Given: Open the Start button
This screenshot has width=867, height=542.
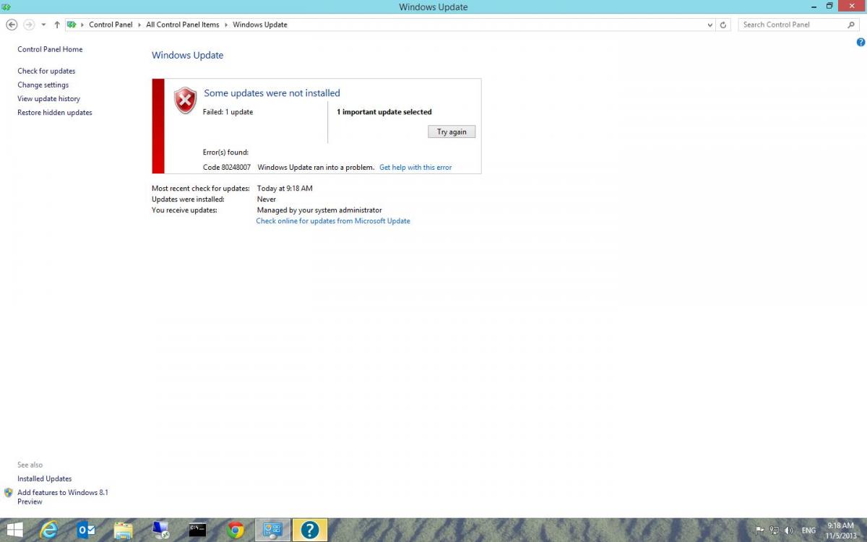Looking at the screenshot, I should tap(14, 530).
